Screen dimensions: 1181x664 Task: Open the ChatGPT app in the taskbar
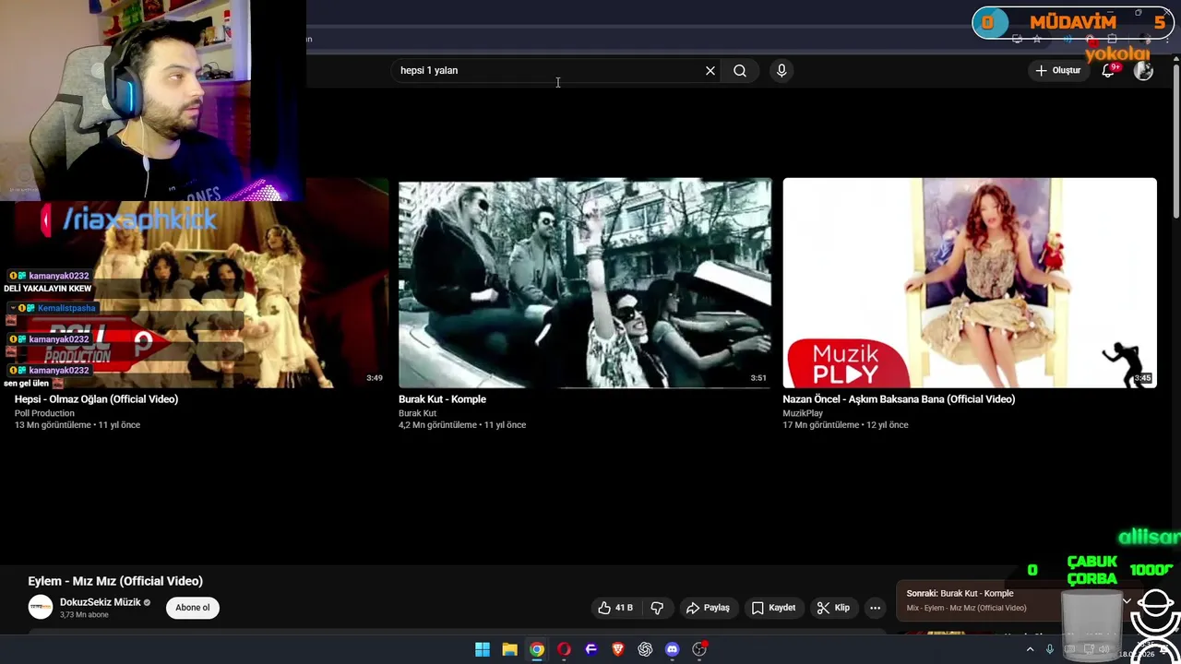pyautogui.click(x=645, y=649)
